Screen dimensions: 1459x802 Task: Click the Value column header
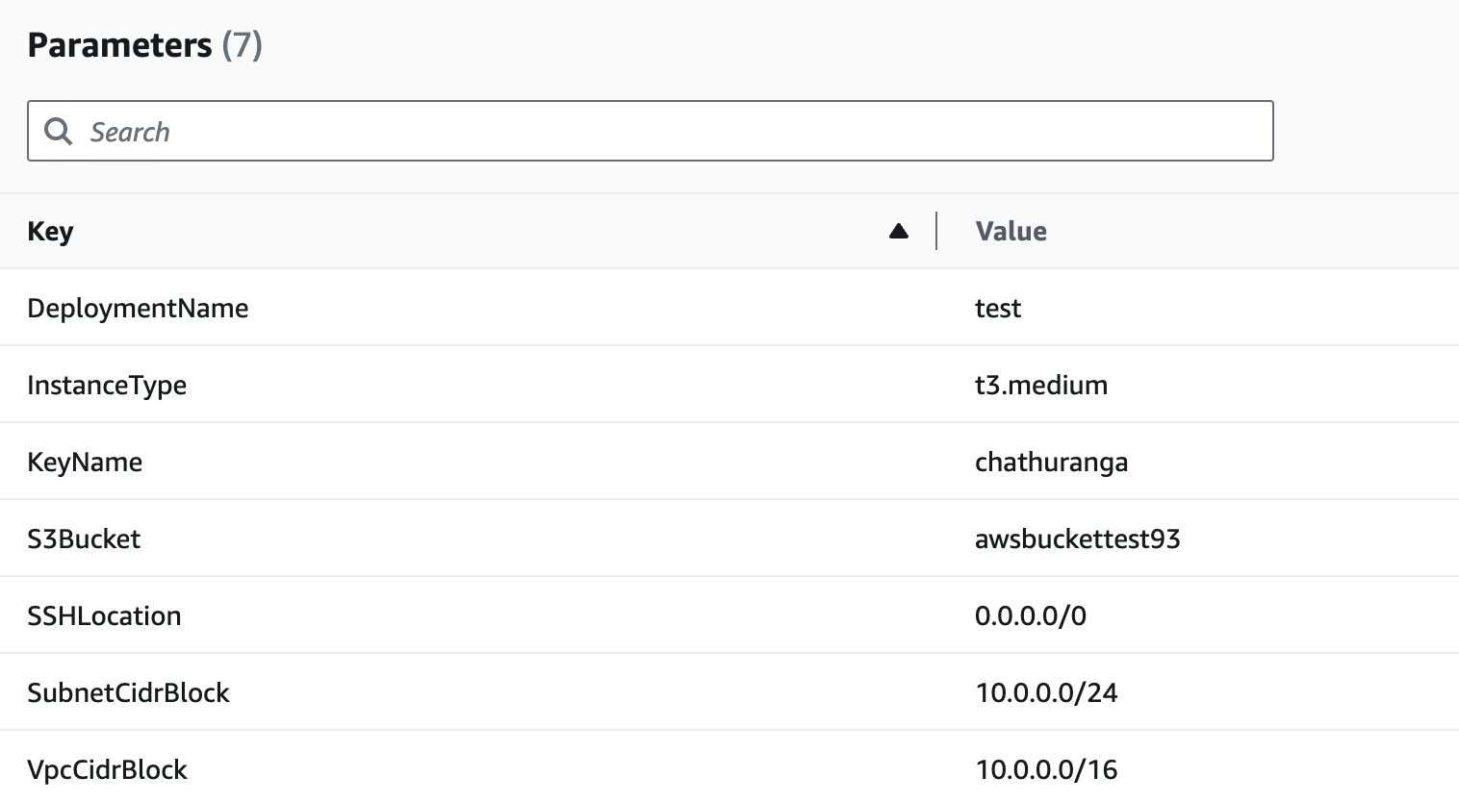[x=1011, y=231]
